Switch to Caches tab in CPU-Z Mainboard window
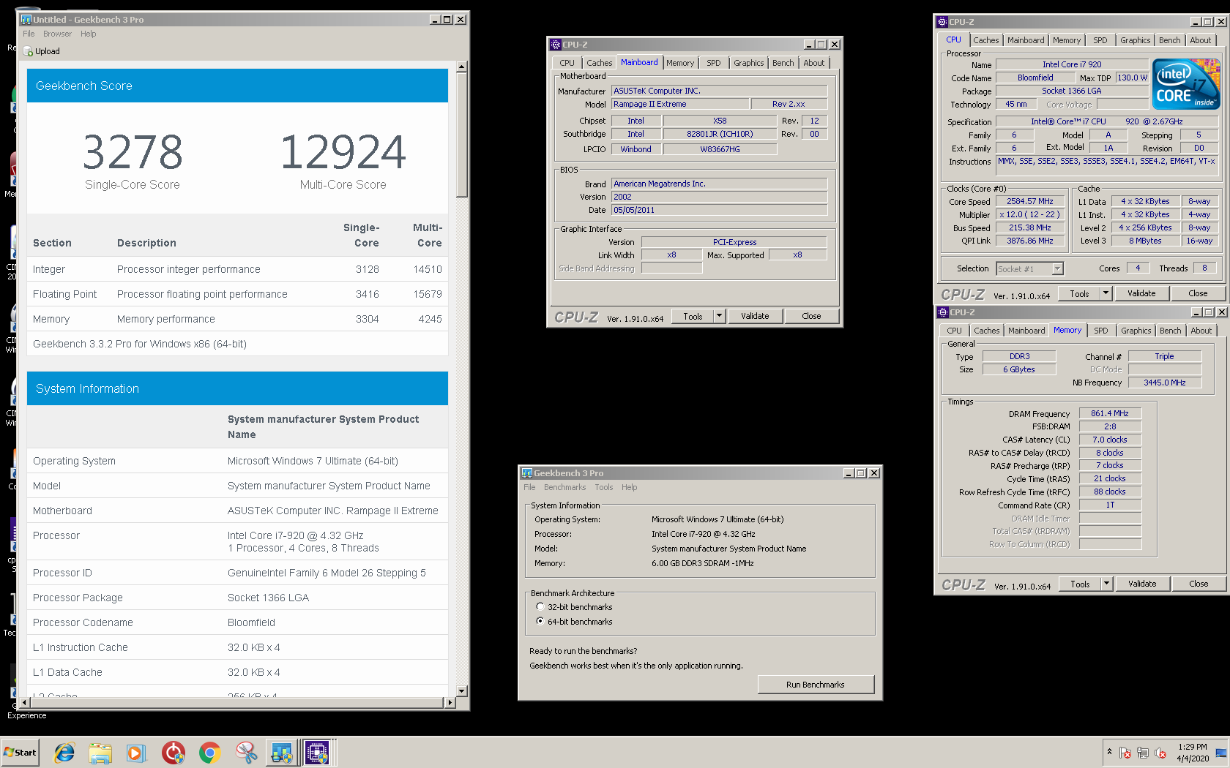The height and width of the screenshot is (768, 1230). click(x=599, y=63)
